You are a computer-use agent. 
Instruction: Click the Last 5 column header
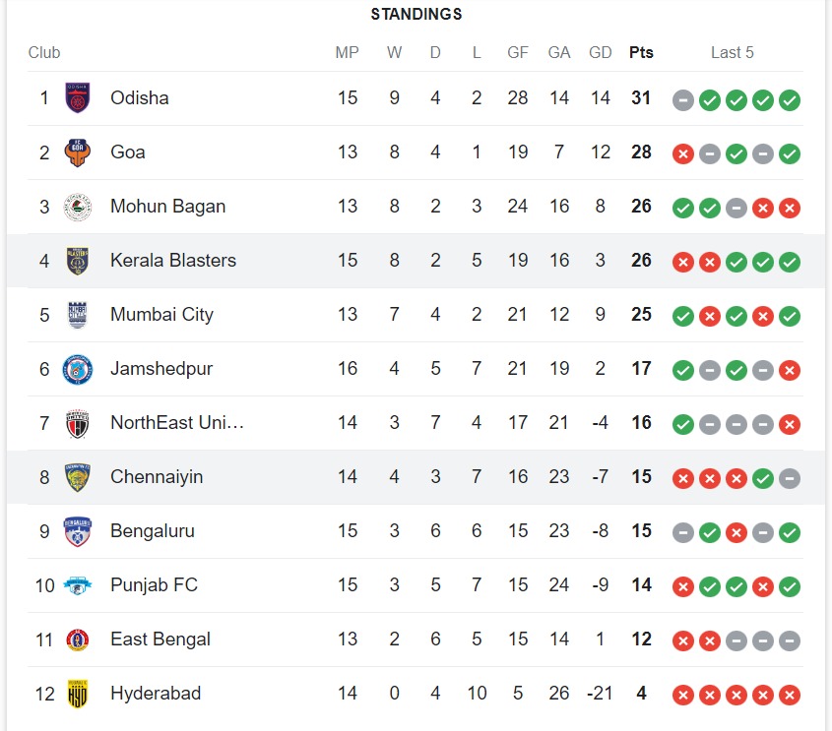(x=732, y=52)
